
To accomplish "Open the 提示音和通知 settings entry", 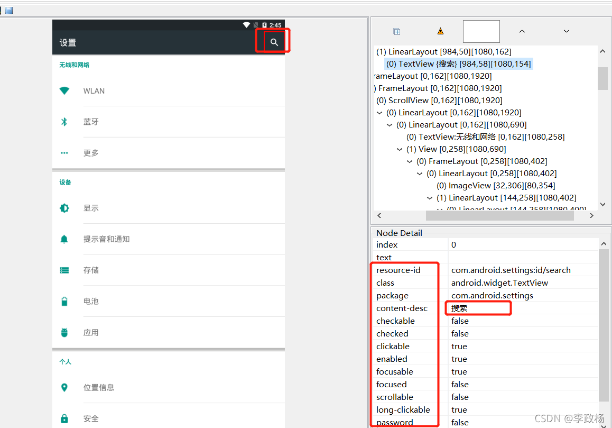I will (169, 239).
